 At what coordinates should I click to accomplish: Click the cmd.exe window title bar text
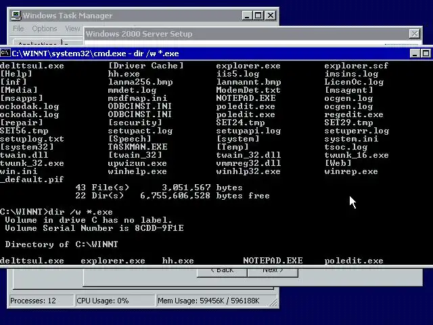point(95,53)
